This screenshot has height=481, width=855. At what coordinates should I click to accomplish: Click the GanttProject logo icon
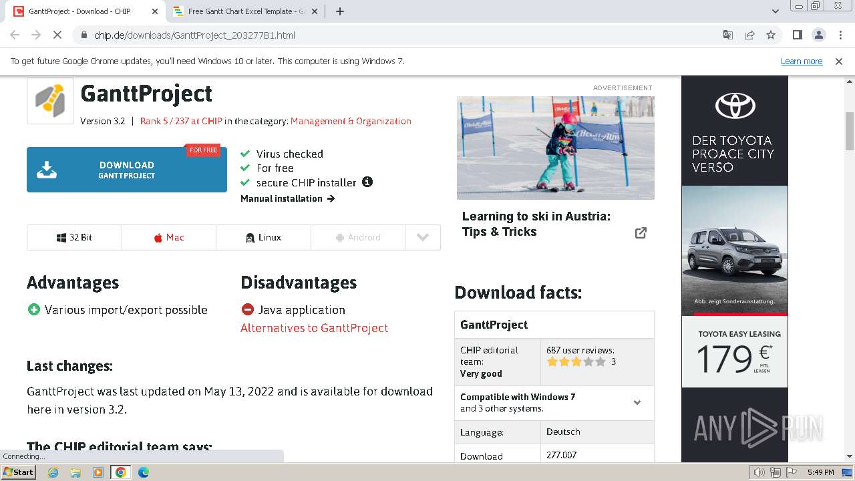(50, 100)
